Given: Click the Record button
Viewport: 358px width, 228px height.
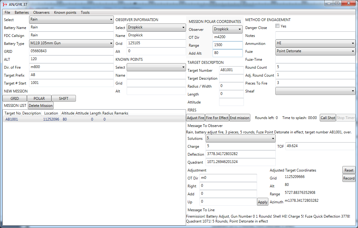Looking at the screenshot, I should (349, 178).
